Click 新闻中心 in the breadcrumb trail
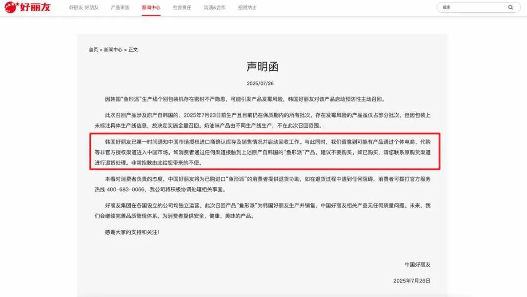527x297 pixels. coord(113,50)
